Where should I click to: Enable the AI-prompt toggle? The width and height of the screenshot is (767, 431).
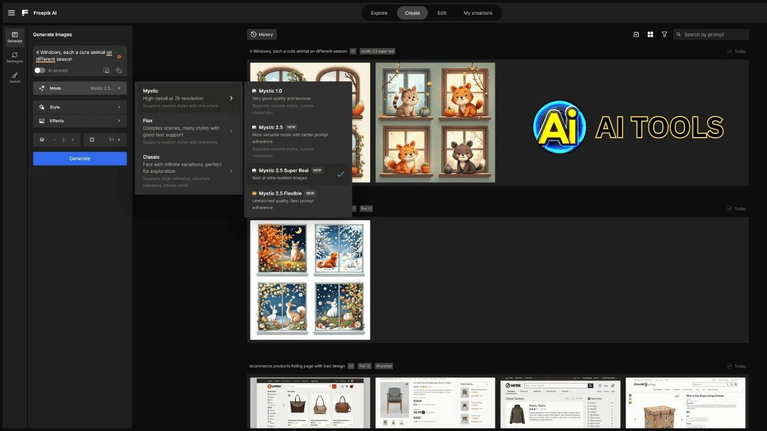click(40, 71)
